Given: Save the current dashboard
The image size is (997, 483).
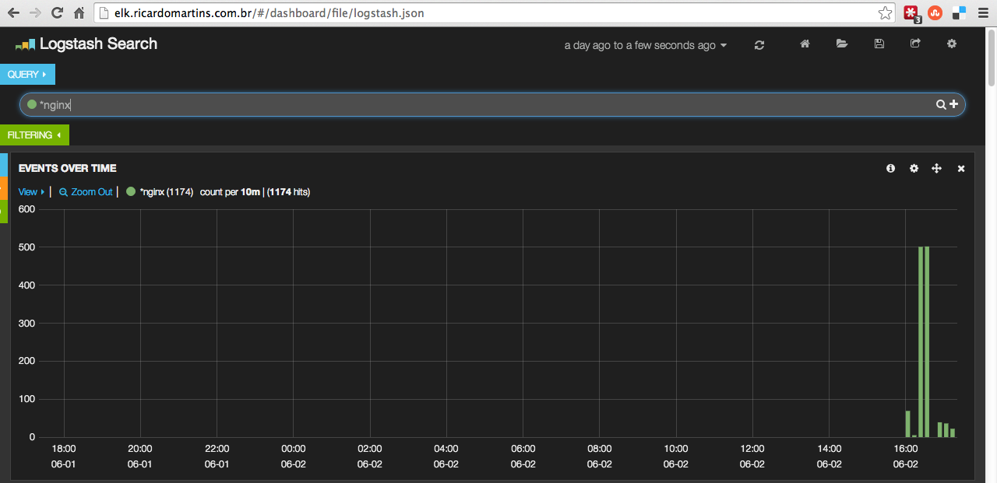Looking at the screenshot, I should [x=879, y=44].
